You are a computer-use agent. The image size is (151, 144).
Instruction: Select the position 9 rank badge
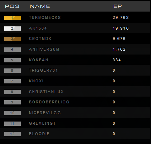13,102
